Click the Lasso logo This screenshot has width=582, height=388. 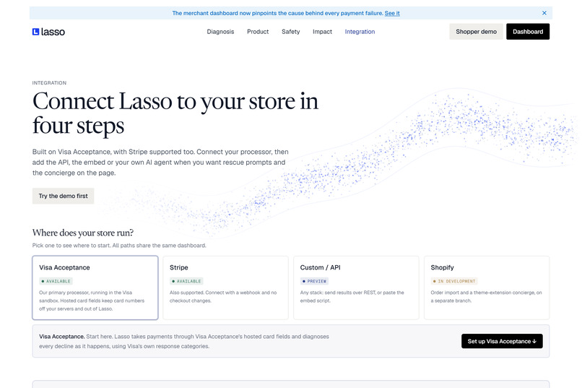pos(48,32)
